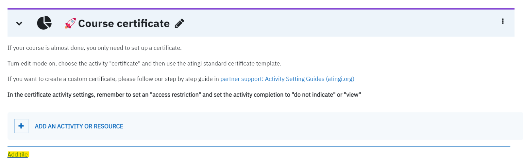The image size is (523, 165).
Task: Select ADD AN ACTIVITY OR RESOURCE label
Action: pyautogui.click(x=79, y=126)
